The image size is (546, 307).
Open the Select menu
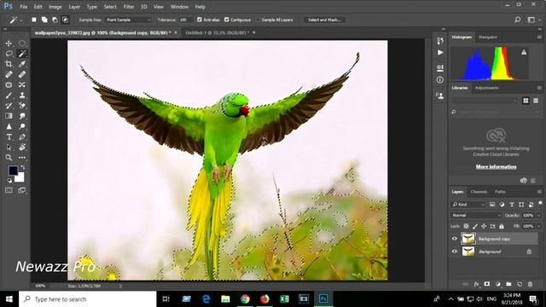(110, 7)
